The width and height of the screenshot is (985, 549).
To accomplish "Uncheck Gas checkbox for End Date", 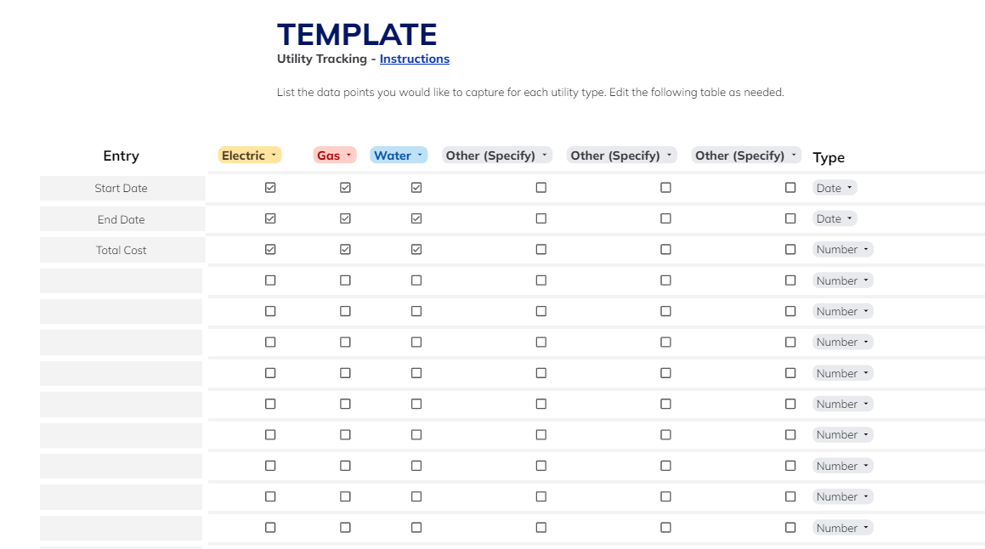I will [345, 218].
